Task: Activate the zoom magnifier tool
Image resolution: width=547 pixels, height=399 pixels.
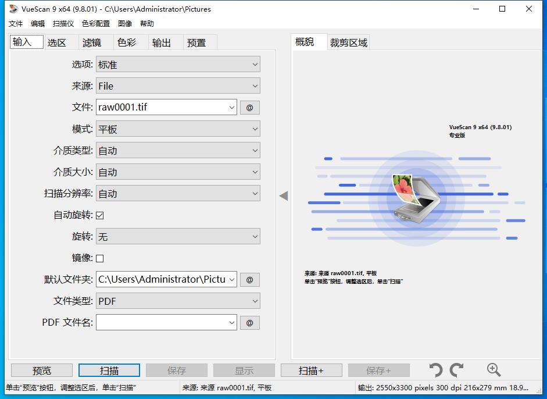Action: point(493,369)
